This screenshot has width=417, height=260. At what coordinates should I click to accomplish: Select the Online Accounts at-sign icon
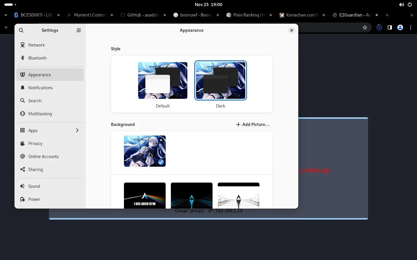coord(23,156)
